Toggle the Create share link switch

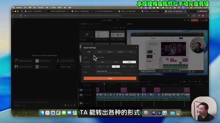tap(133, 72)
